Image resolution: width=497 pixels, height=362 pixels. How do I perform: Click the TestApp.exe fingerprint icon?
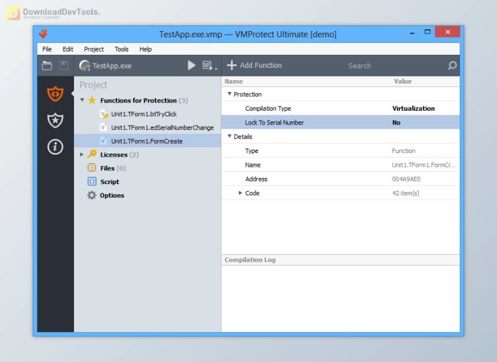point(85,65)
